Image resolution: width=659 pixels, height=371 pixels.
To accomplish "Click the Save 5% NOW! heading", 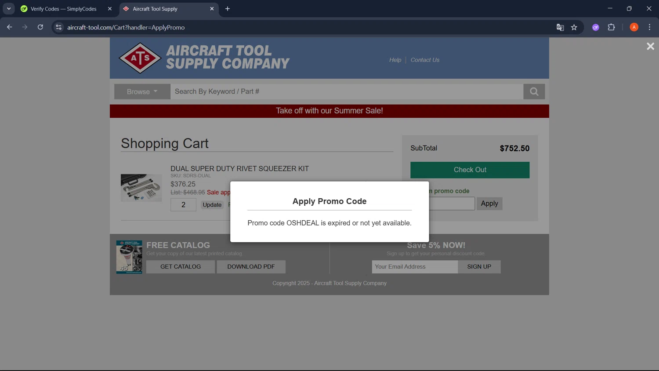I will pyautogui.click(x=436, y=245).
